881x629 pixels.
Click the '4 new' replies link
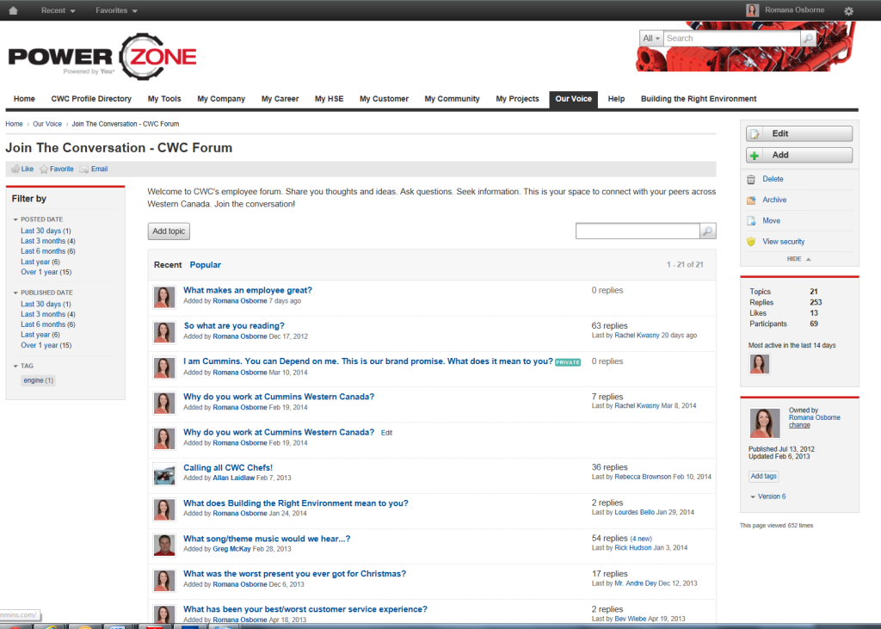pos(641,539)
